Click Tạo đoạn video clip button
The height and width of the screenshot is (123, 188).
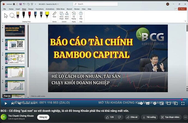(170, 117)
